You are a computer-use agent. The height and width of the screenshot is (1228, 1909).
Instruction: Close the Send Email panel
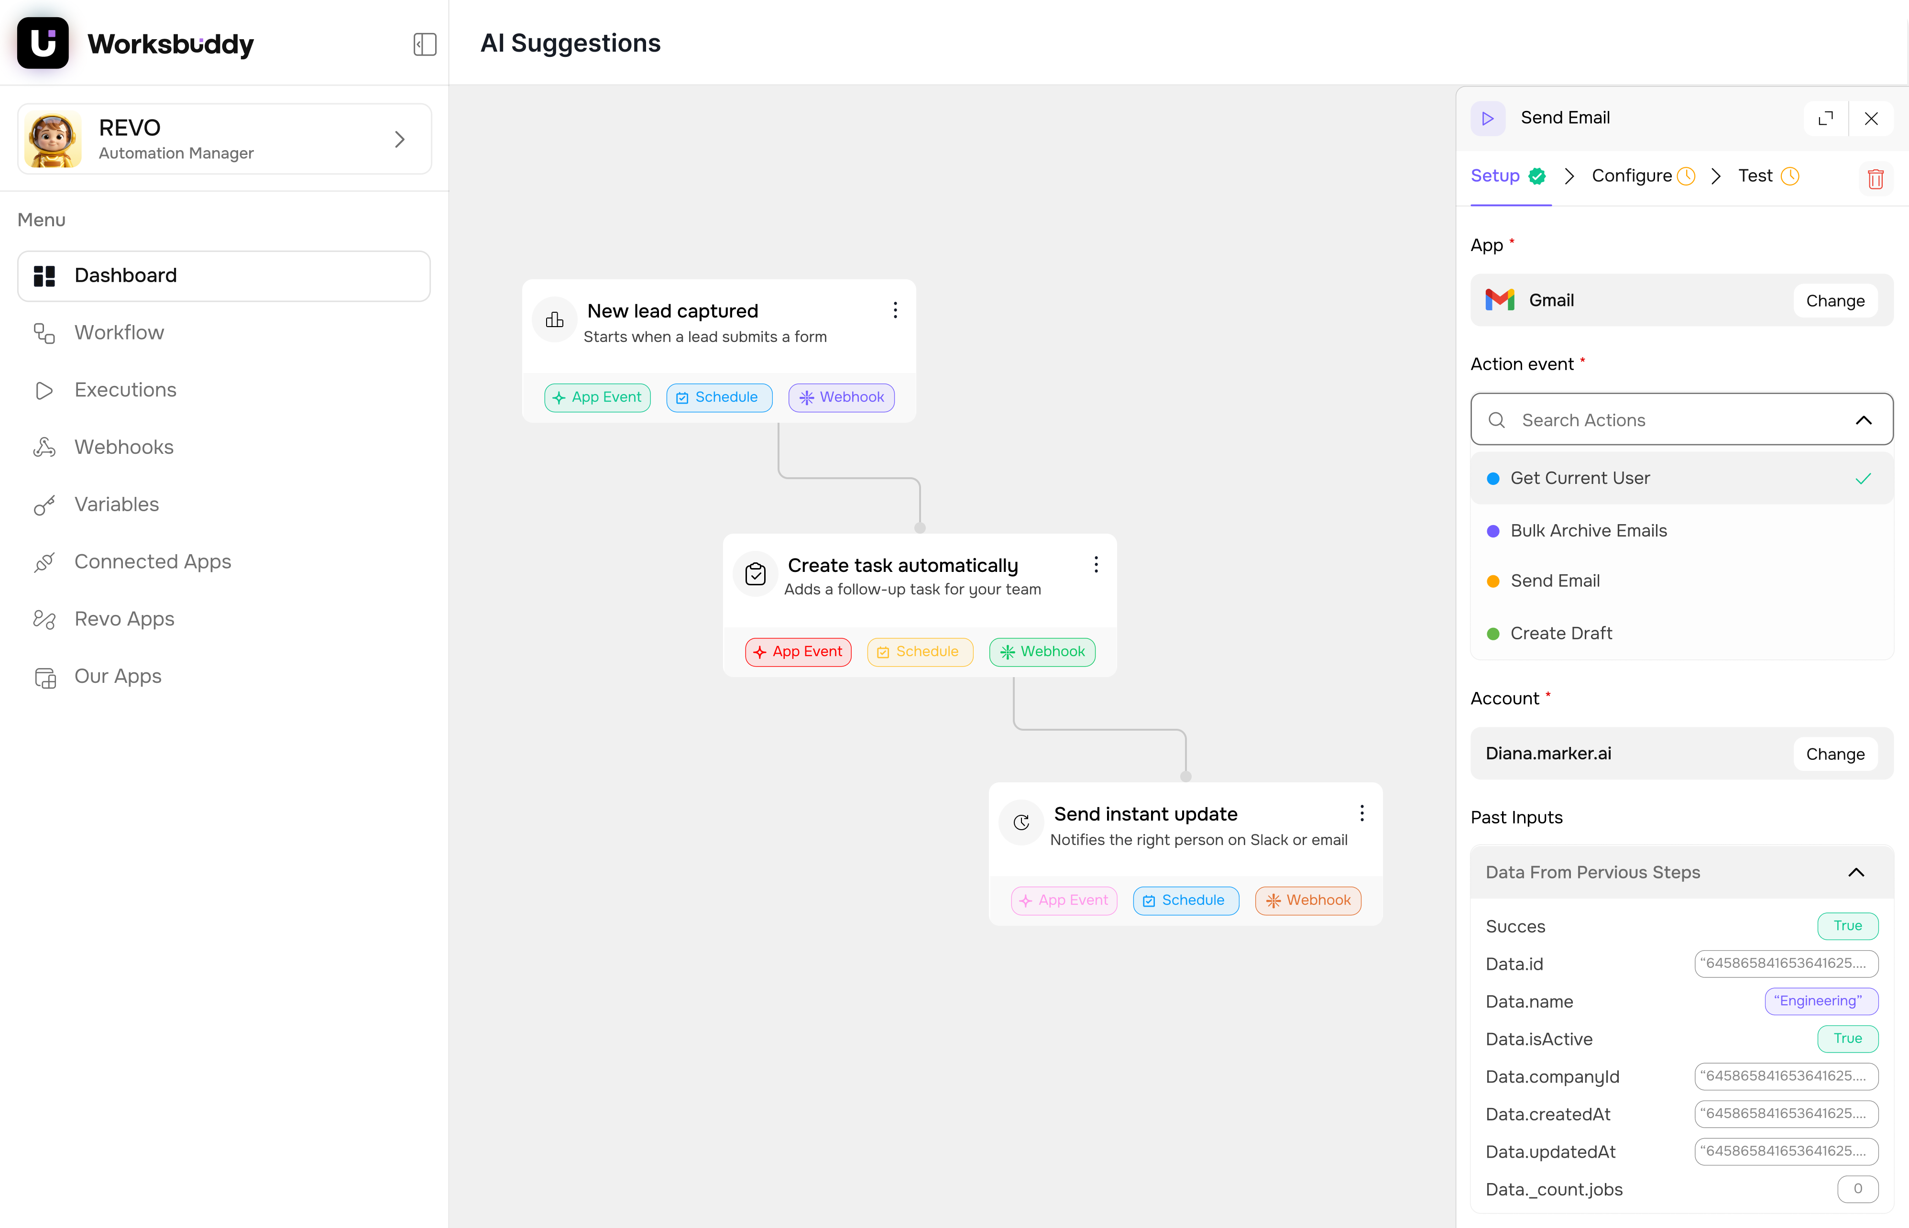(x=1872, y=119)
